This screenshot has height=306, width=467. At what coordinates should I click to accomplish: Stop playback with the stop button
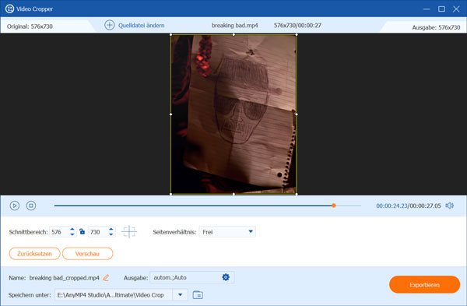tap(31, 206)
